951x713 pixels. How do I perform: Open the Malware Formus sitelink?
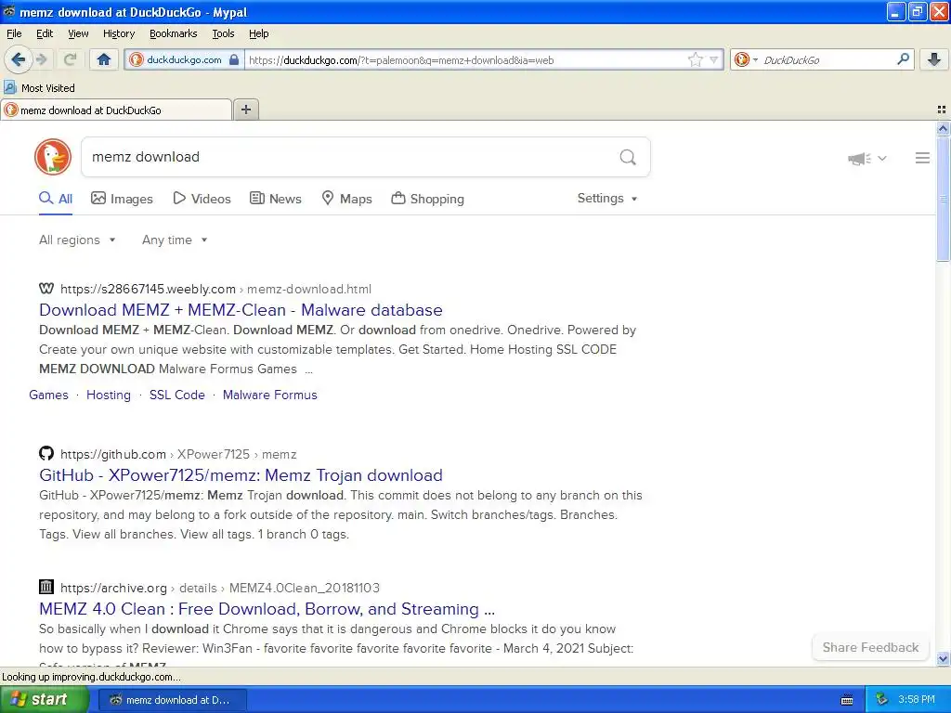(270, 395)
